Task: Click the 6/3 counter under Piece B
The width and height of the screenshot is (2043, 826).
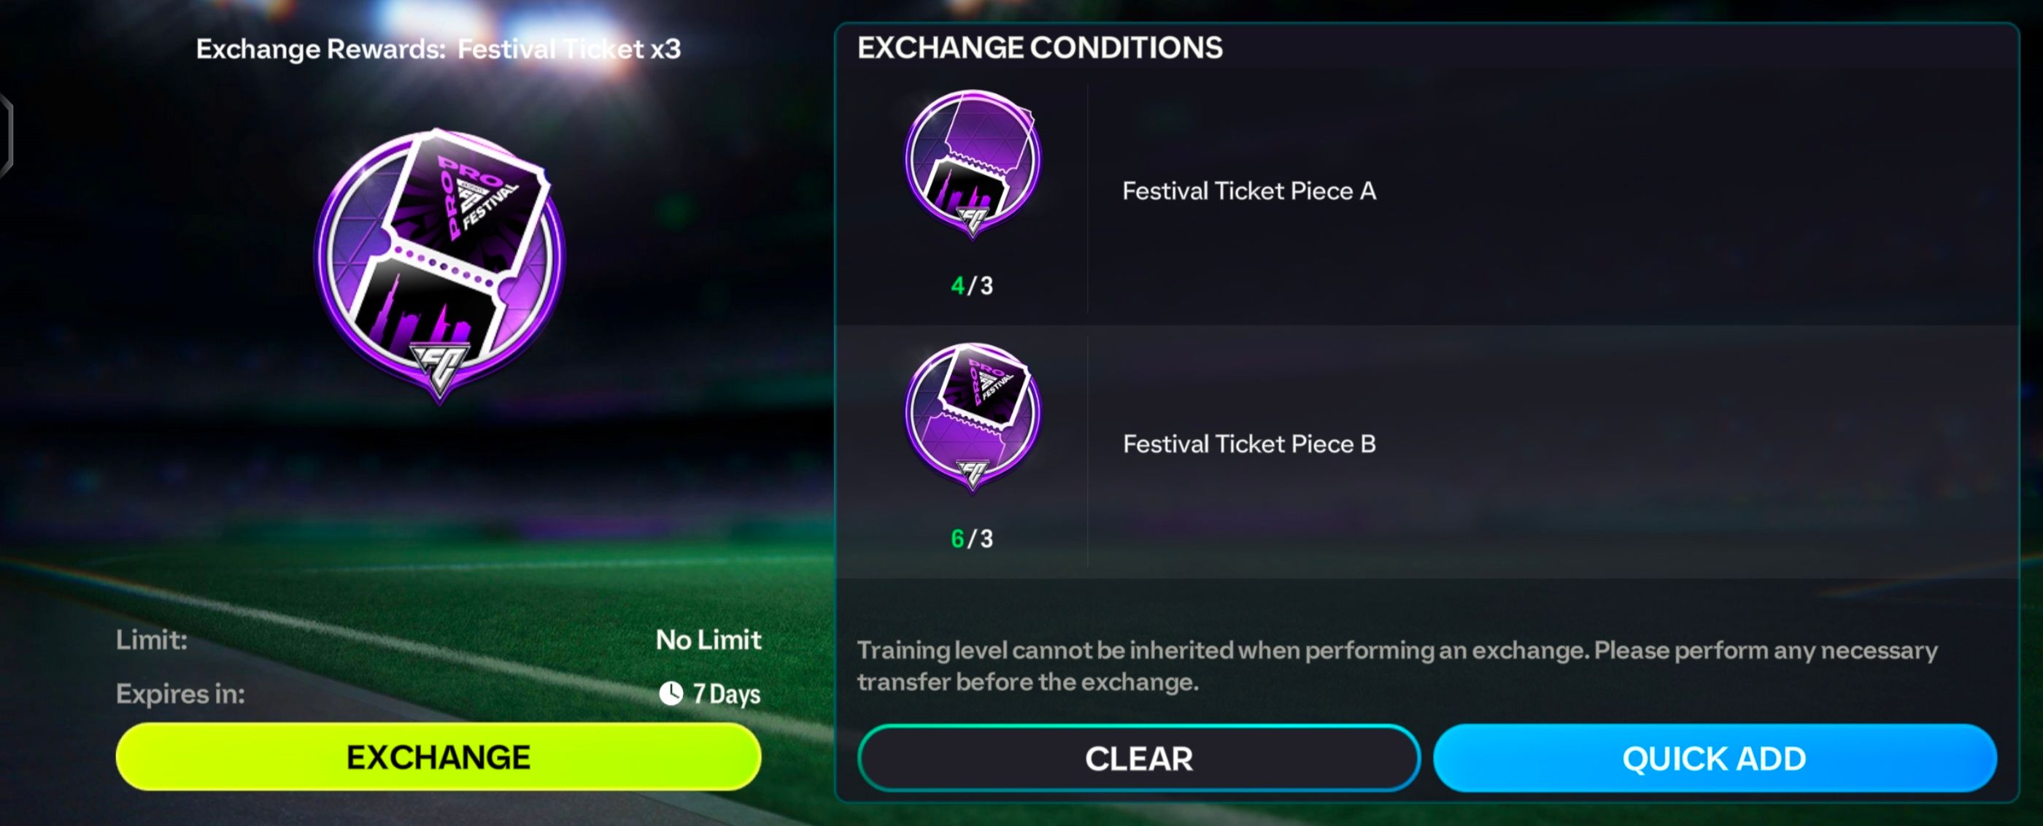Action: click(972, 539)
